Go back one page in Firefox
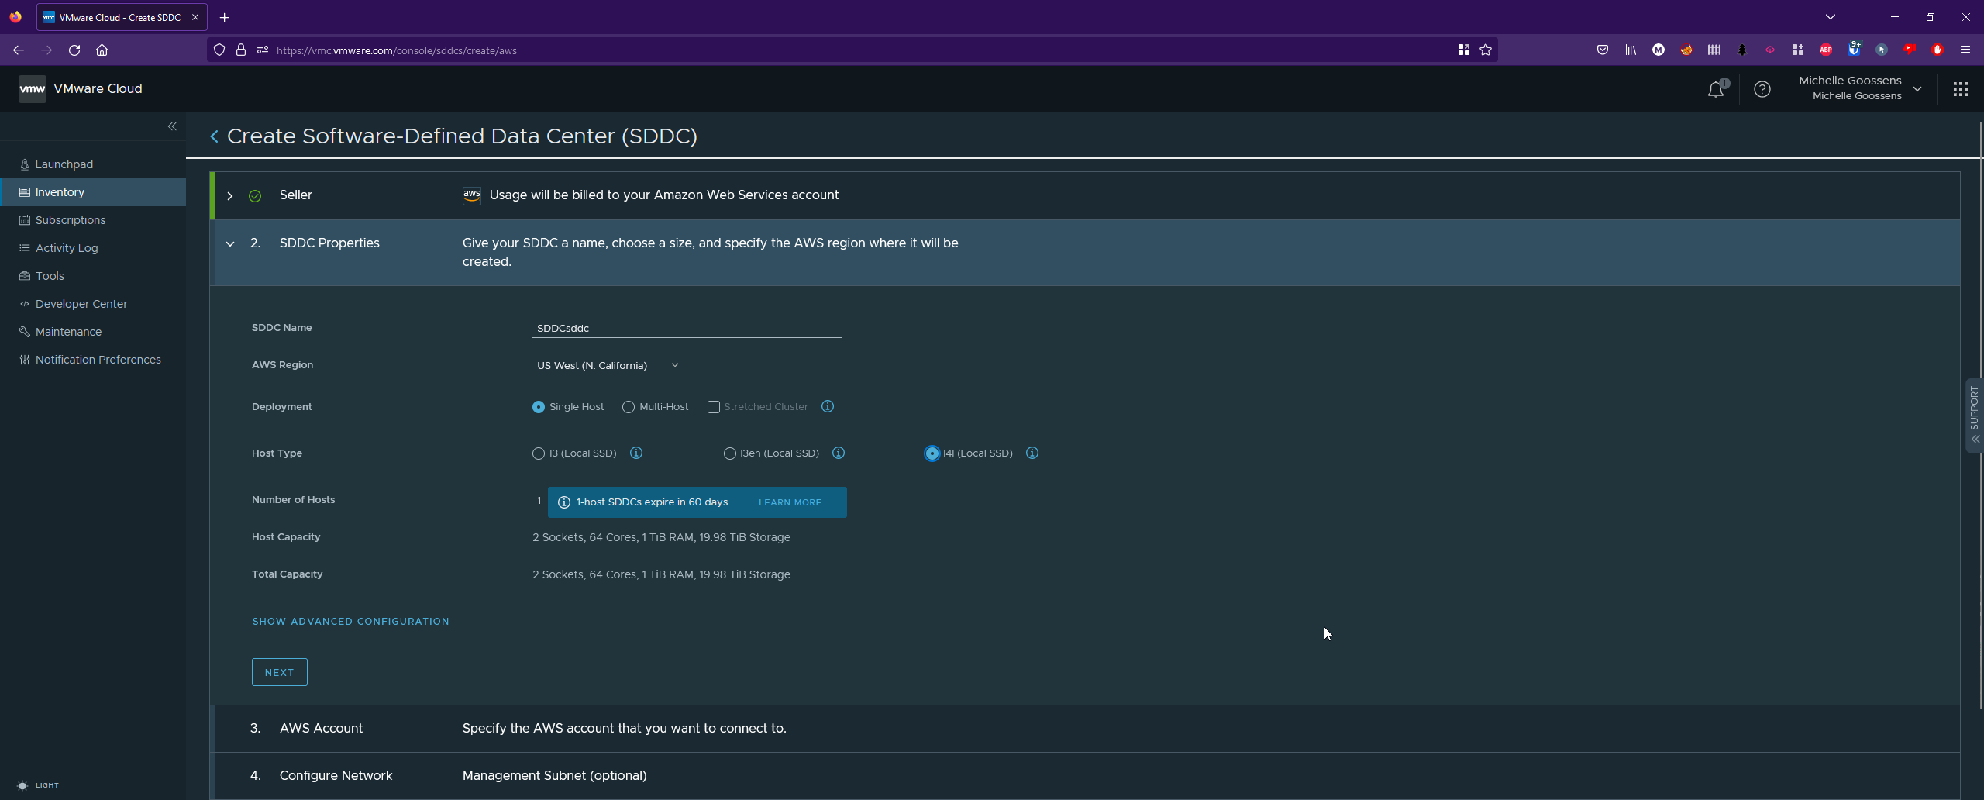Screen dimensions: 1984x800 pyautogui.click(x=19, y=50)
